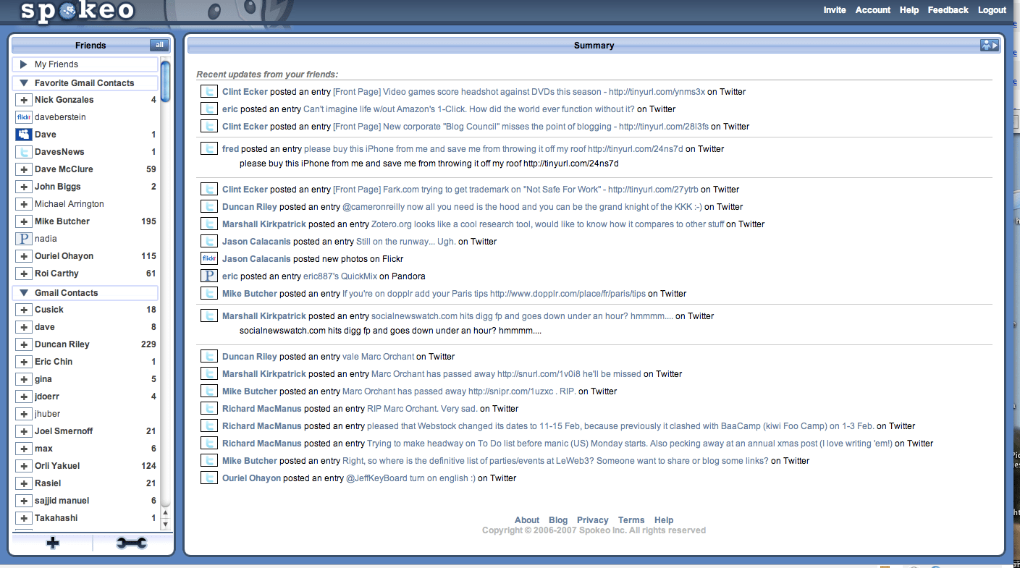Open the About link in footer
This screenshot has height=568, width=1020.
click(527, 520)
